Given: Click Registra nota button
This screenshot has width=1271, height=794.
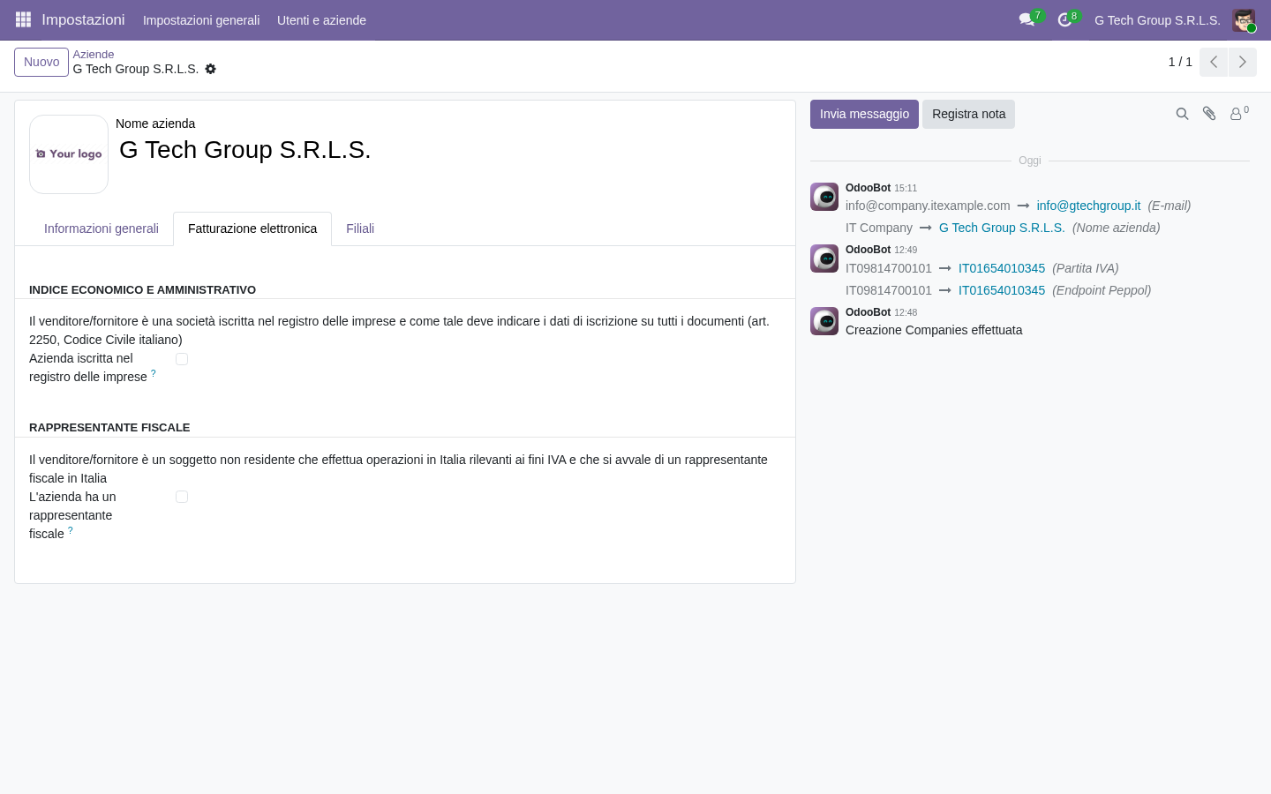Looking at the screenshot, I should (x=968, y=114).
